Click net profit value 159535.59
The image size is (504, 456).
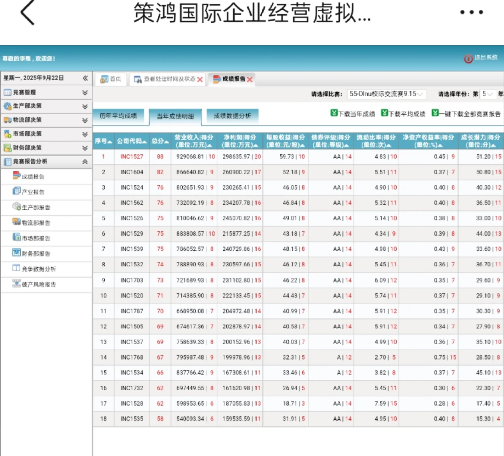click(x=236, y=419)
